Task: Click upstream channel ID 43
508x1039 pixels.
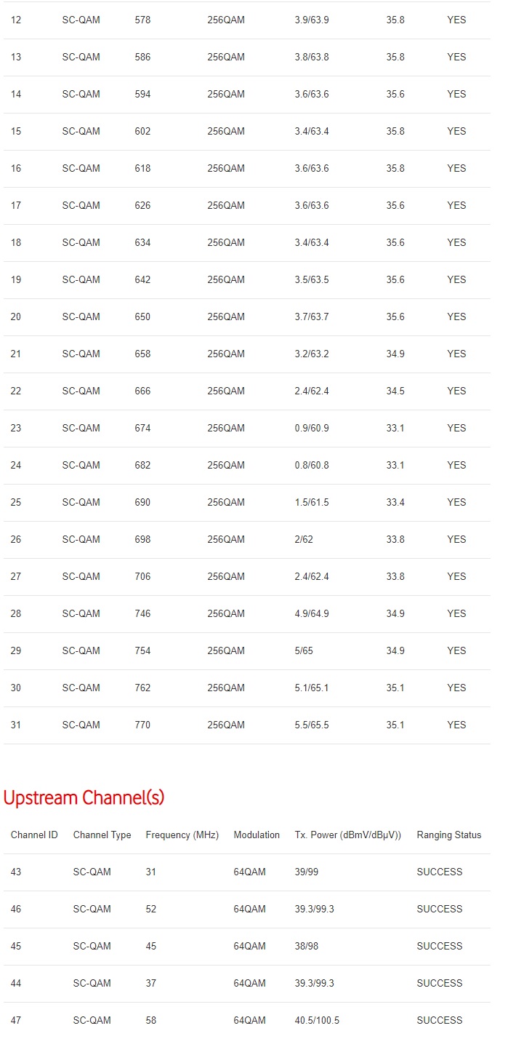Action: tap(16, 872)
